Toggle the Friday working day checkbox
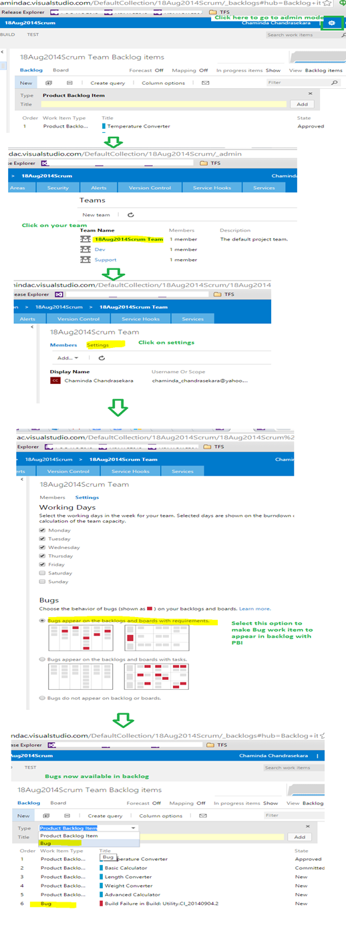The image size is (346, 927). pos(43,564)
